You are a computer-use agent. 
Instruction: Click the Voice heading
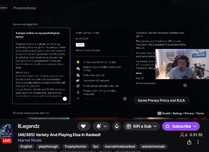coord(139,73)
